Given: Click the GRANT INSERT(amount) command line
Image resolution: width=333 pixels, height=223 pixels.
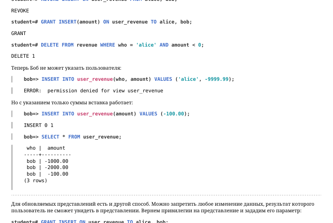Looking at the screenshot, I should tap(101, 22).
